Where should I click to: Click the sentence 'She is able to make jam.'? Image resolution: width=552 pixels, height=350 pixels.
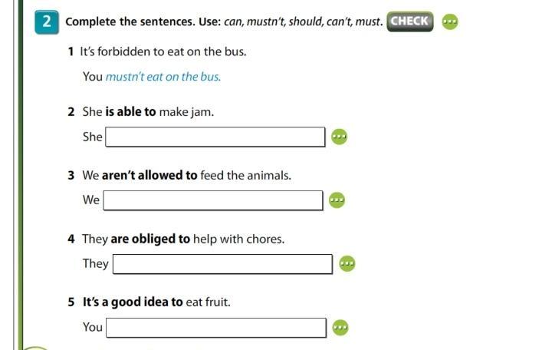click(x=147, y=112)
